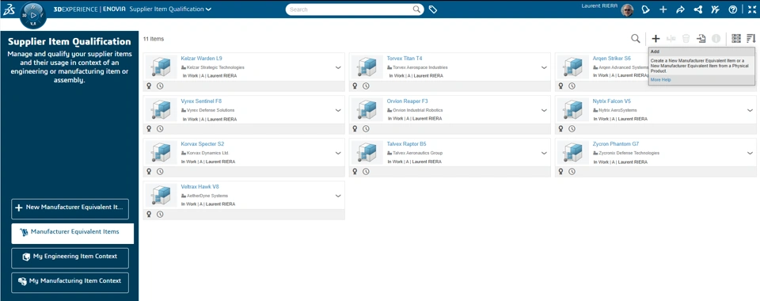Click the '11 Items' count text
This screenshot has width=760, height=301.
pyautogui.click(x=154, y=39)
